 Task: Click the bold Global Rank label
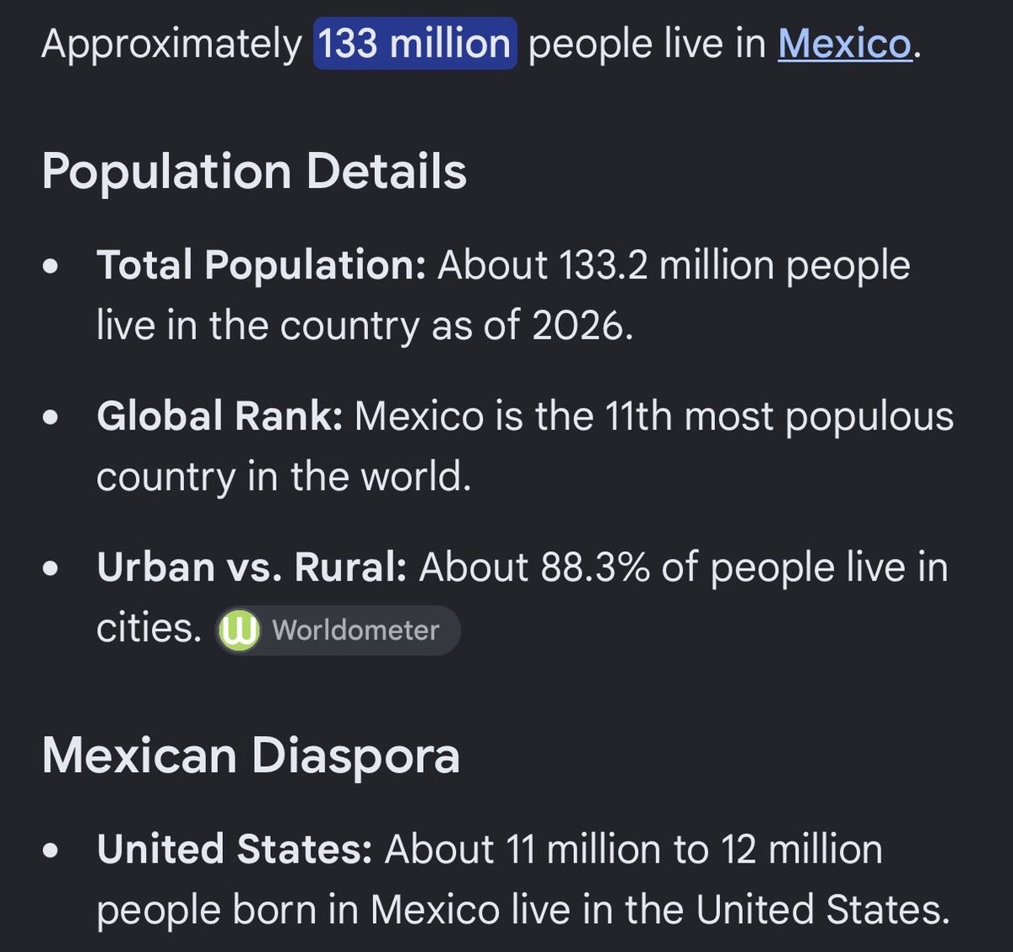click(x=219, y=416)
